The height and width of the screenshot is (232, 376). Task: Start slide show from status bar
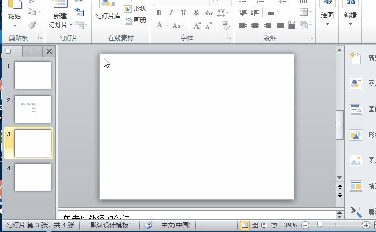click(274, 225)
